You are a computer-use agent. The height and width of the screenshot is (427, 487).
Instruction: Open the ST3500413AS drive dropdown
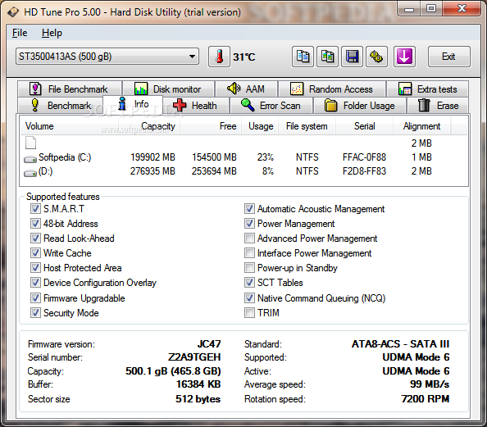[x=107, y=57]
